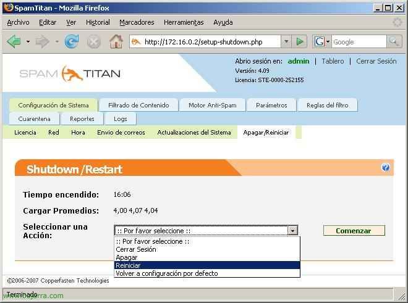Click the Versión: 4.09 text

(252, 71)
